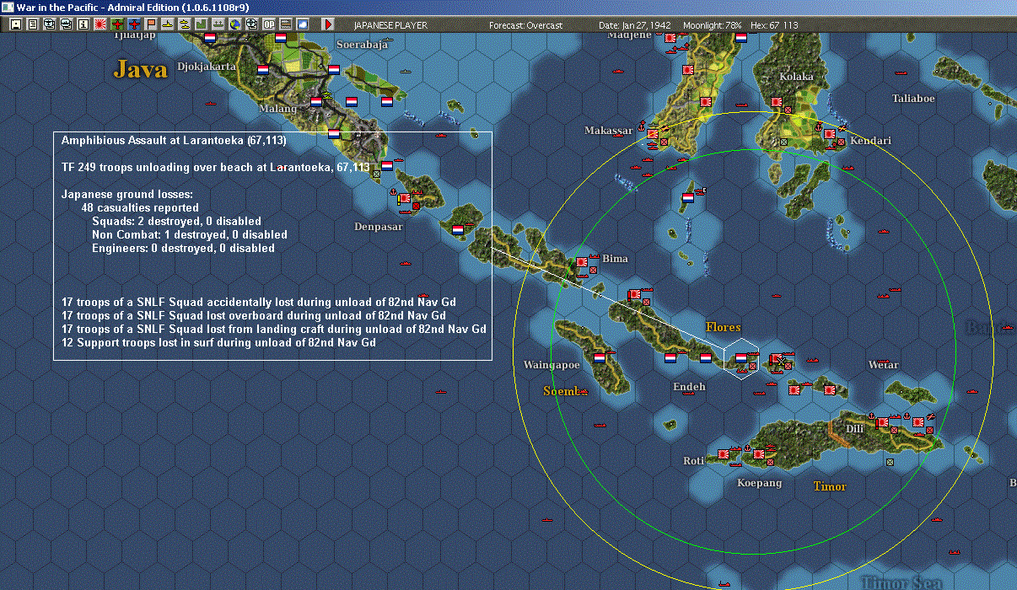The image size is (1017, 590).
Task: Click the Endeh map label
Action: pos(689,387)
